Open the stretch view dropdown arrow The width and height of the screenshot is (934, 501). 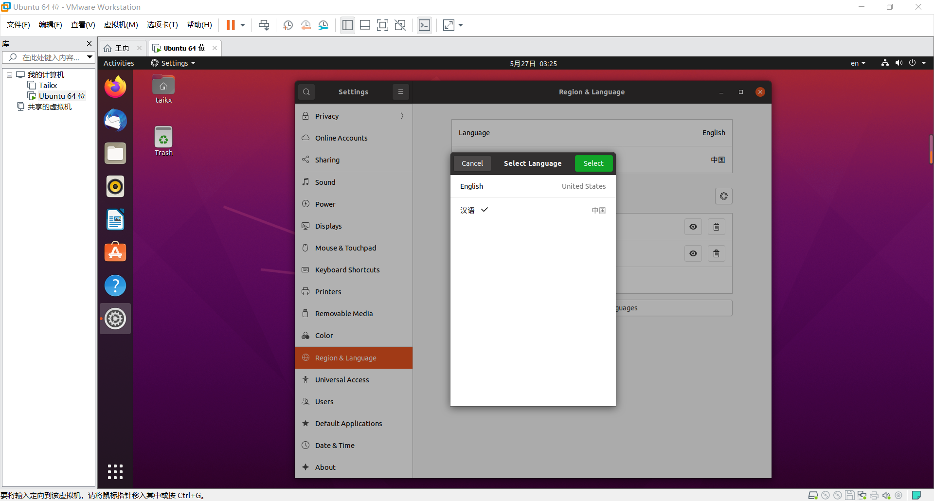461,25
